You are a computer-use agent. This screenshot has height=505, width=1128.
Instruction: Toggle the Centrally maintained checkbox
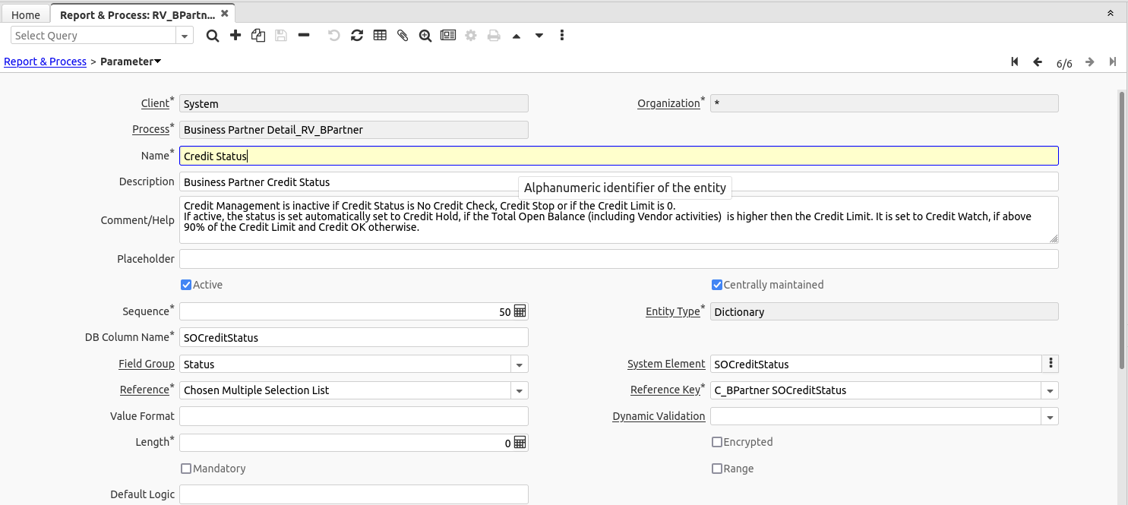click(x=716, y=285)
